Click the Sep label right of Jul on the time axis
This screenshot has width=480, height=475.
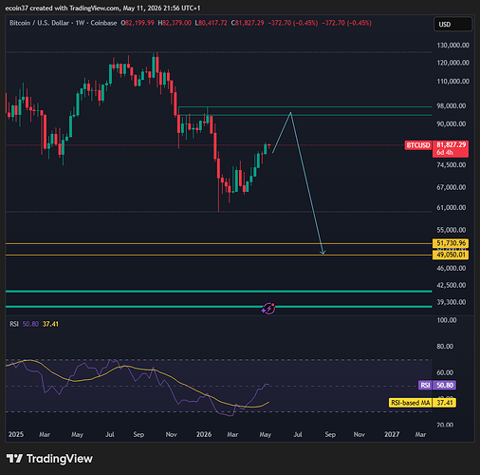(x=330, y=434)
